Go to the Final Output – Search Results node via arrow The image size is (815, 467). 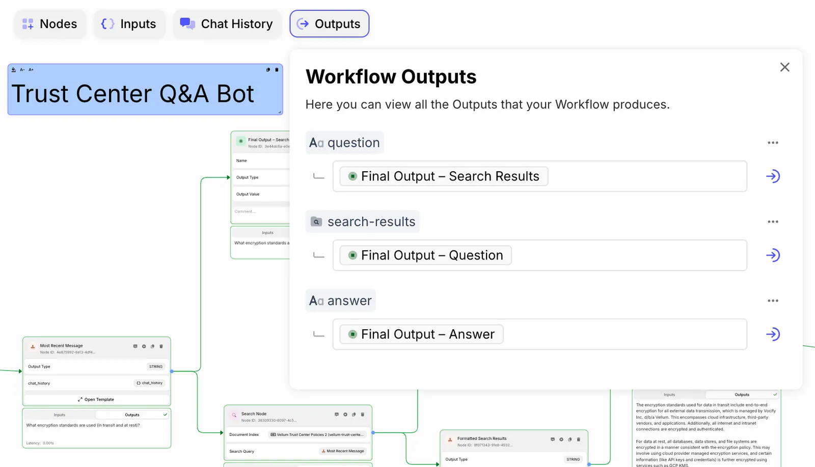click(x=773, y=176)
